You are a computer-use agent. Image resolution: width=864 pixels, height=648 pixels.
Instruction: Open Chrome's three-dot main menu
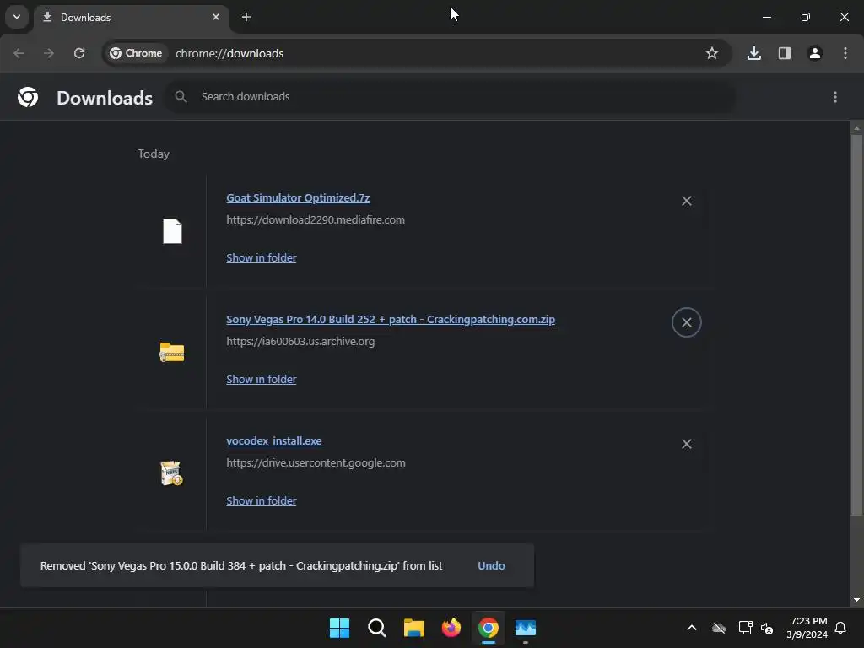tap(845, 53)
